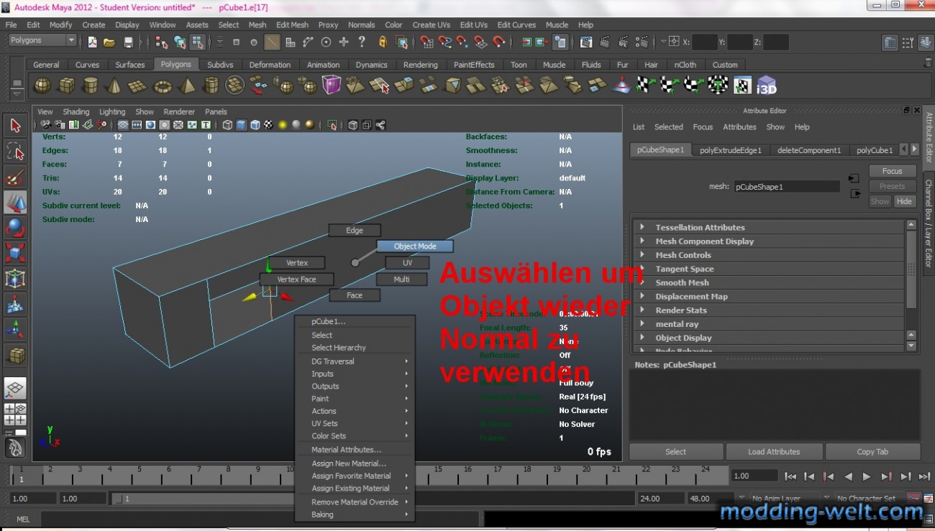Image resolution: width=935 pixels, height=531 pixels.
Task: Create a polygon torus from the shelf
Action: pyautogui.click(x=163, y=86)
